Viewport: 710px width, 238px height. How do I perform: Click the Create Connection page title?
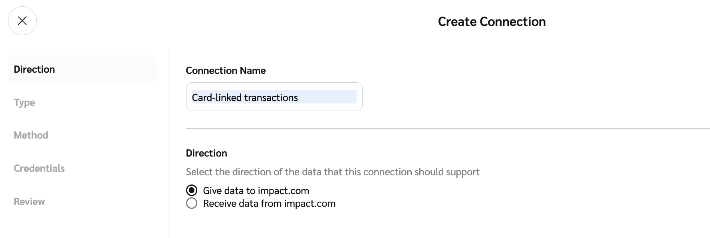click(x=492, y=22)
